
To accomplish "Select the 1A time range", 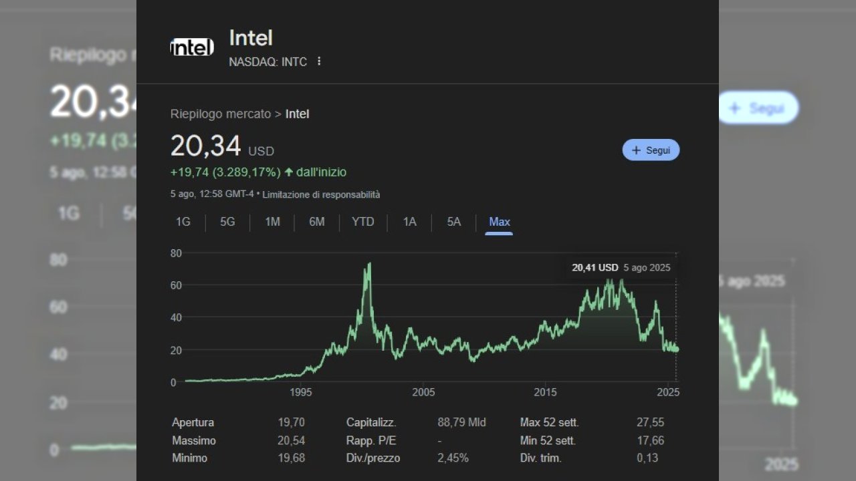I will coord(409,222).
